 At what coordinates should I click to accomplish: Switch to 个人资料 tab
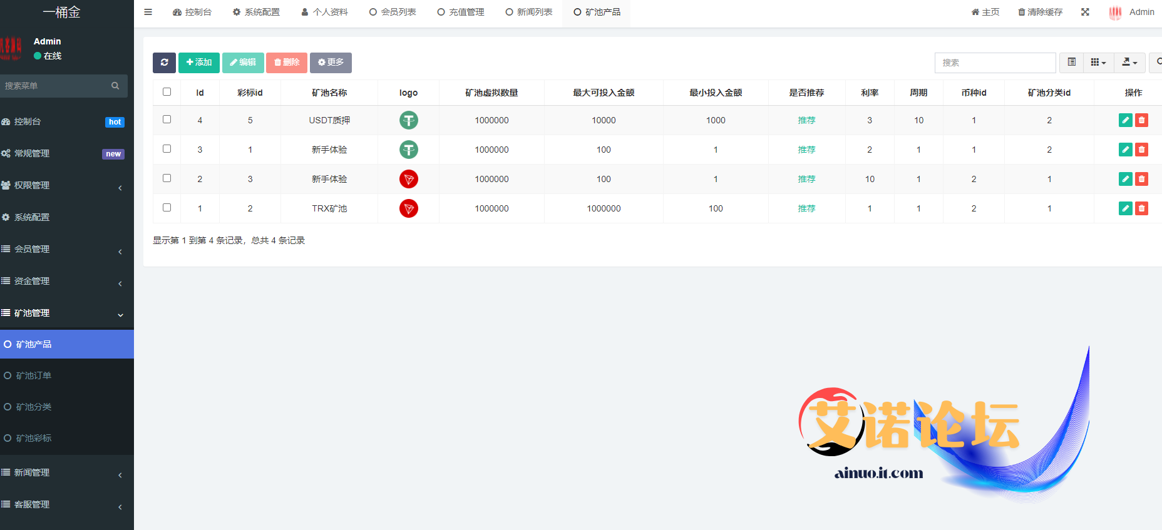pyautogui.click(x=324, y=12)
